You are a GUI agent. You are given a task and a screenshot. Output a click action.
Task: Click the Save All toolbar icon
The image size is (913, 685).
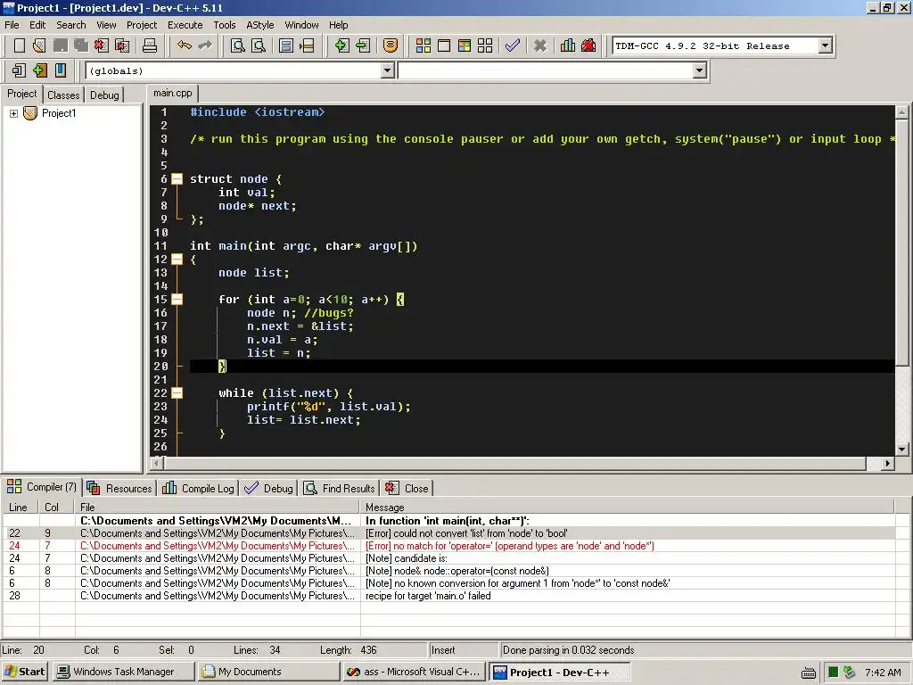tap(80, 45)
